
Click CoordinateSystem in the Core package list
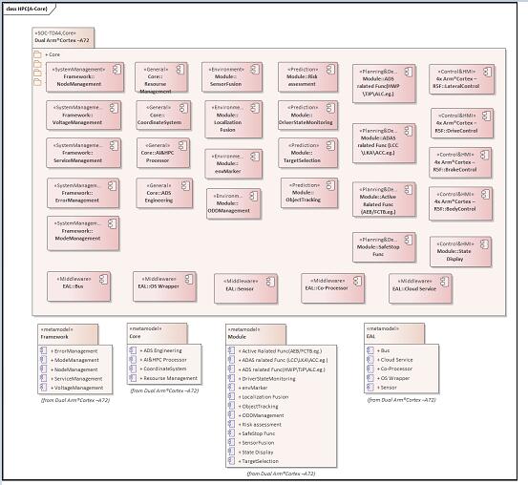pyautogui.click(x=164, y=369)
